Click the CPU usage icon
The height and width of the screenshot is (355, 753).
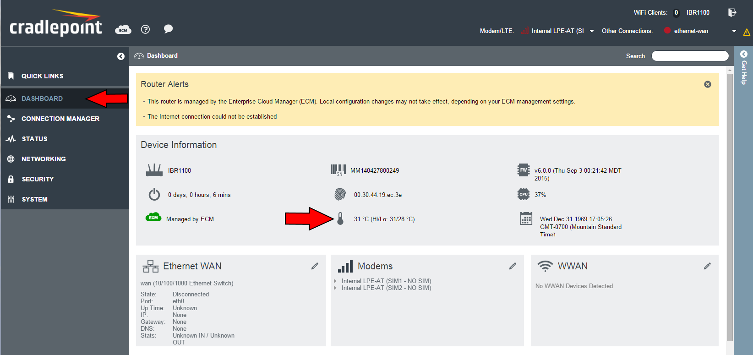(524, 194)
